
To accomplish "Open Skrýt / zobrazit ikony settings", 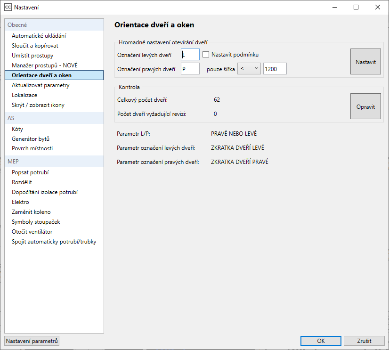I will (x=54, y=105).
